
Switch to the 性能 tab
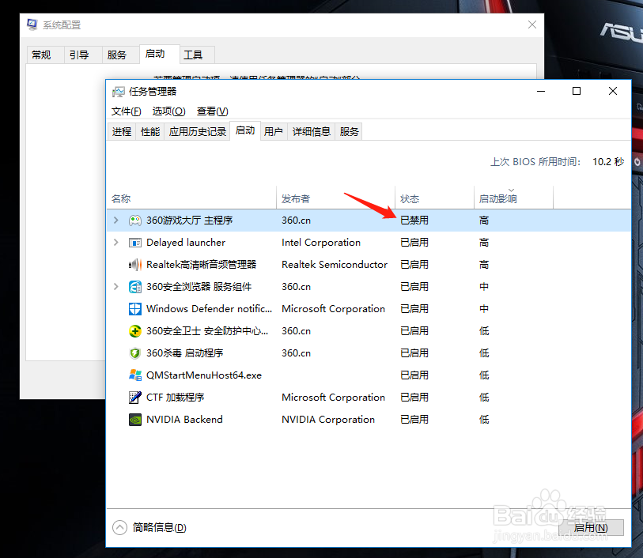(x=150, y=131)
